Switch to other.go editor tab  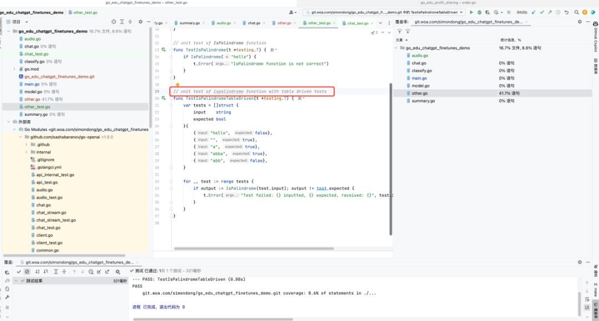(284, 23)
